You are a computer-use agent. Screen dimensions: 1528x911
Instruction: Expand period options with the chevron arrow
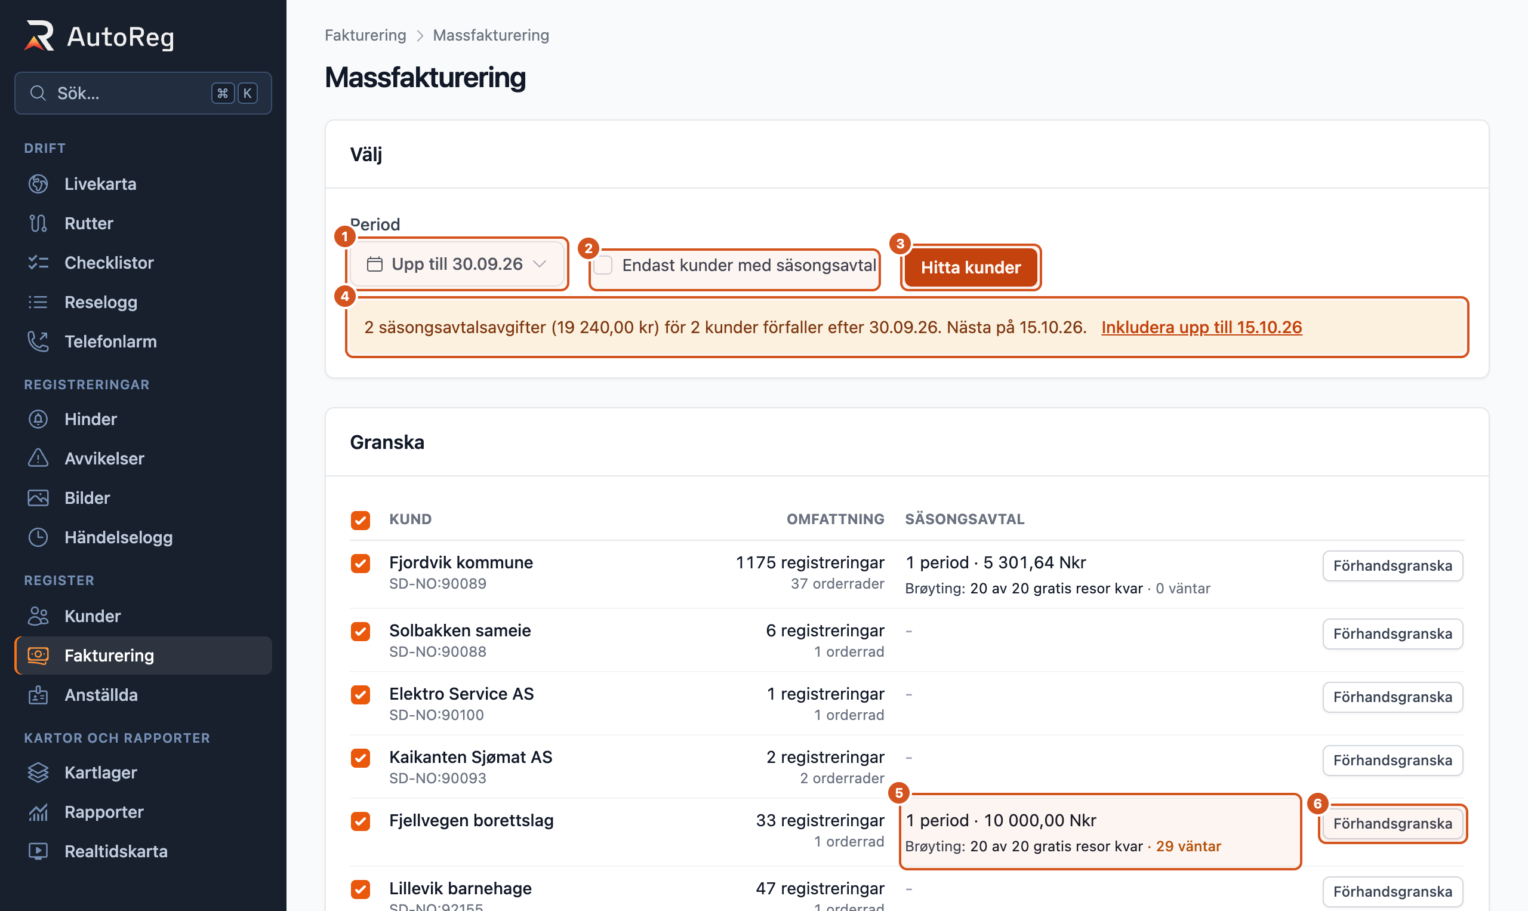click(540, 264)
